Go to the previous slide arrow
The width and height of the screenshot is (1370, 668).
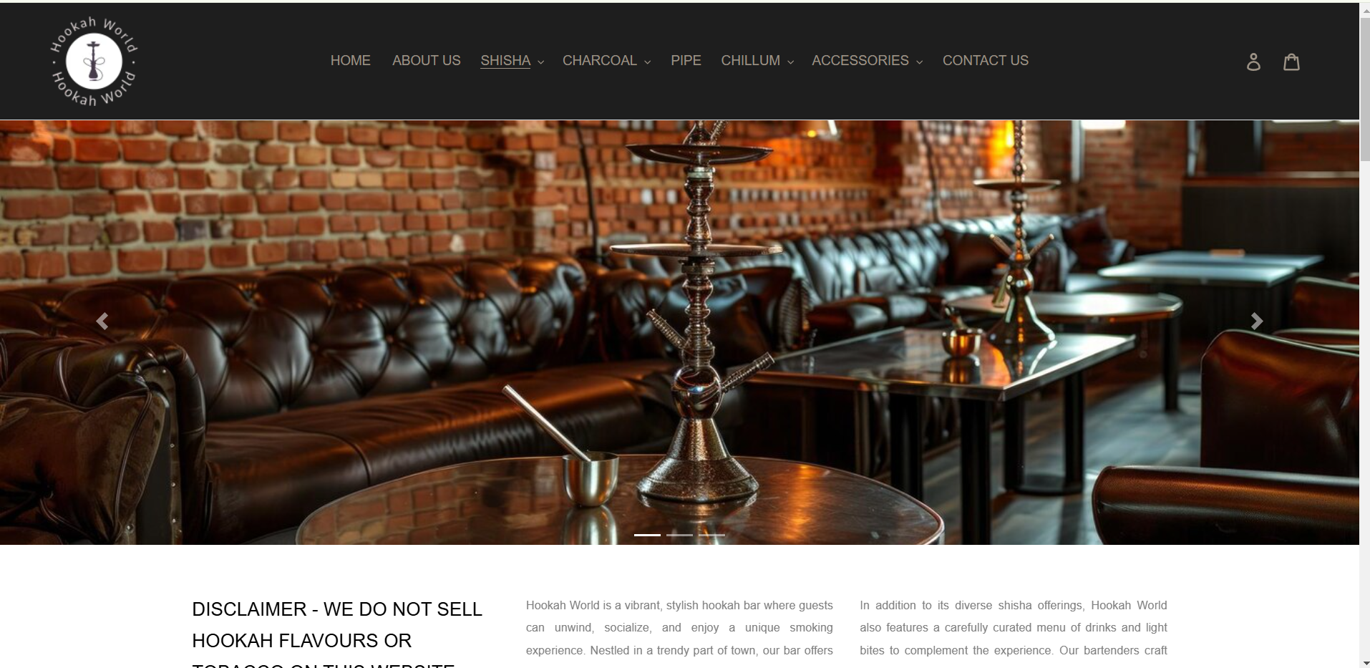pyautogui.click(x=102, y=321)
